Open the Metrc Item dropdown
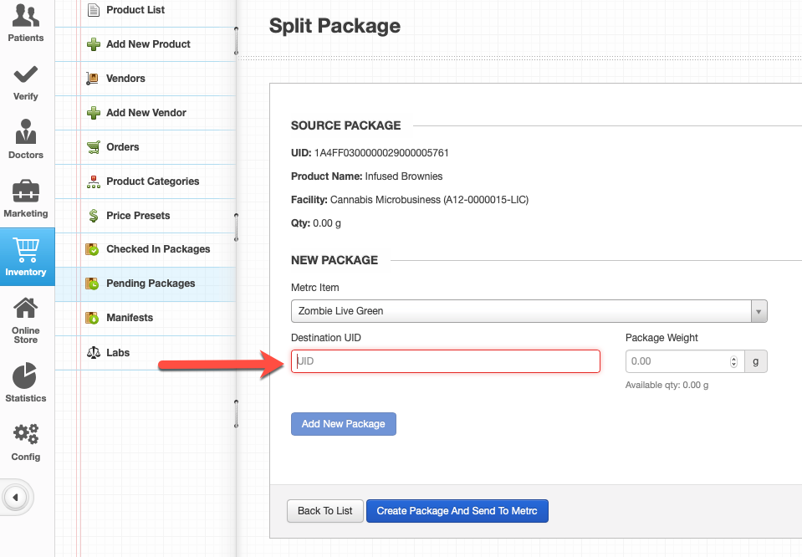802x557 pixels. tap(758, 310)
